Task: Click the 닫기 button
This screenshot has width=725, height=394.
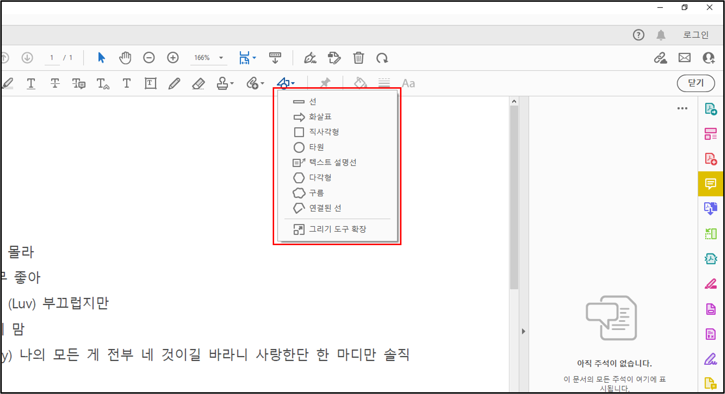Action: click(x=695, y=83)
